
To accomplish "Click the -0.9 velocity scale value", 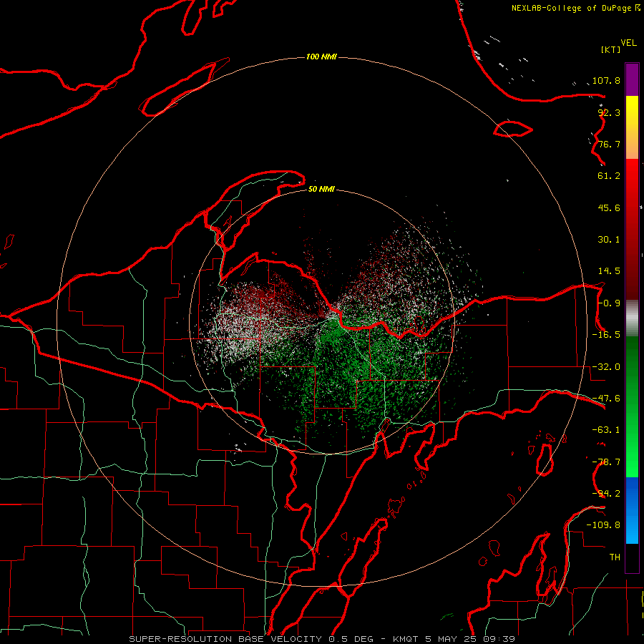I will click(609, 303).
